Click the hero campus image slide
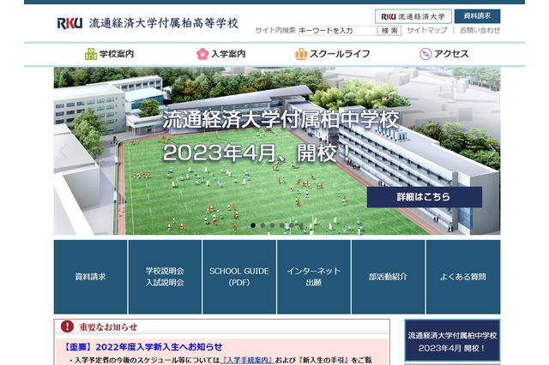This screenshot has height=365, width=549. click(277, 151)
